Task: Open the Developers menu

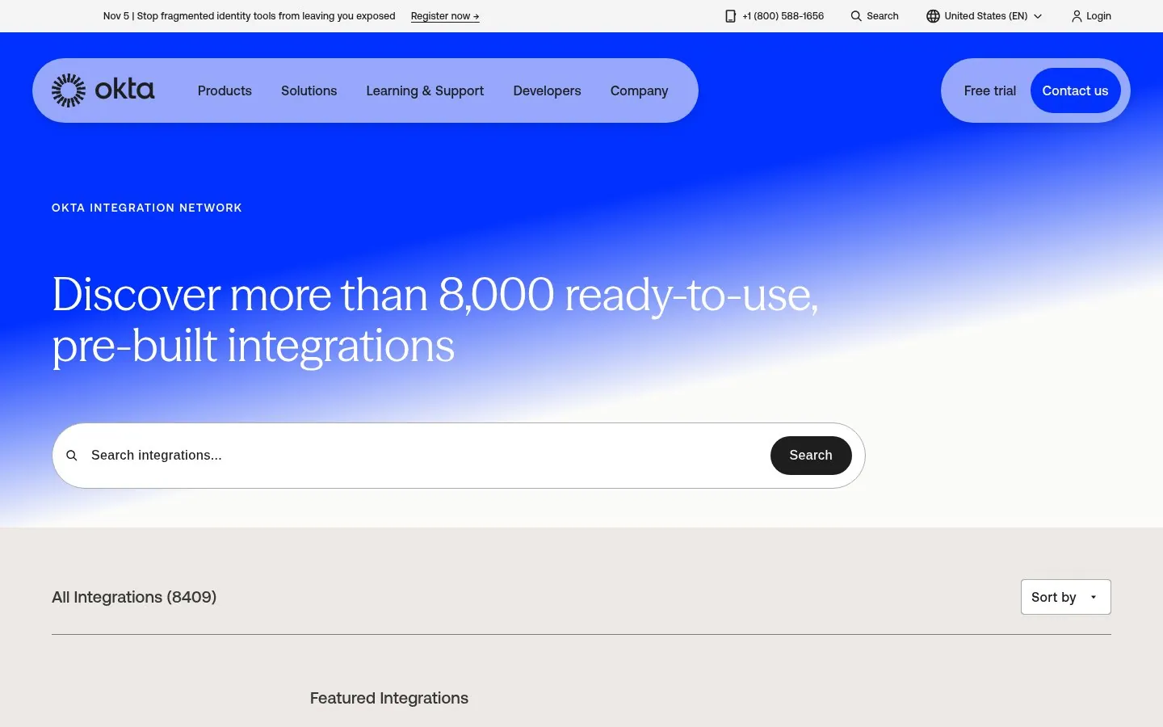Action: click(x=547, y=90)
